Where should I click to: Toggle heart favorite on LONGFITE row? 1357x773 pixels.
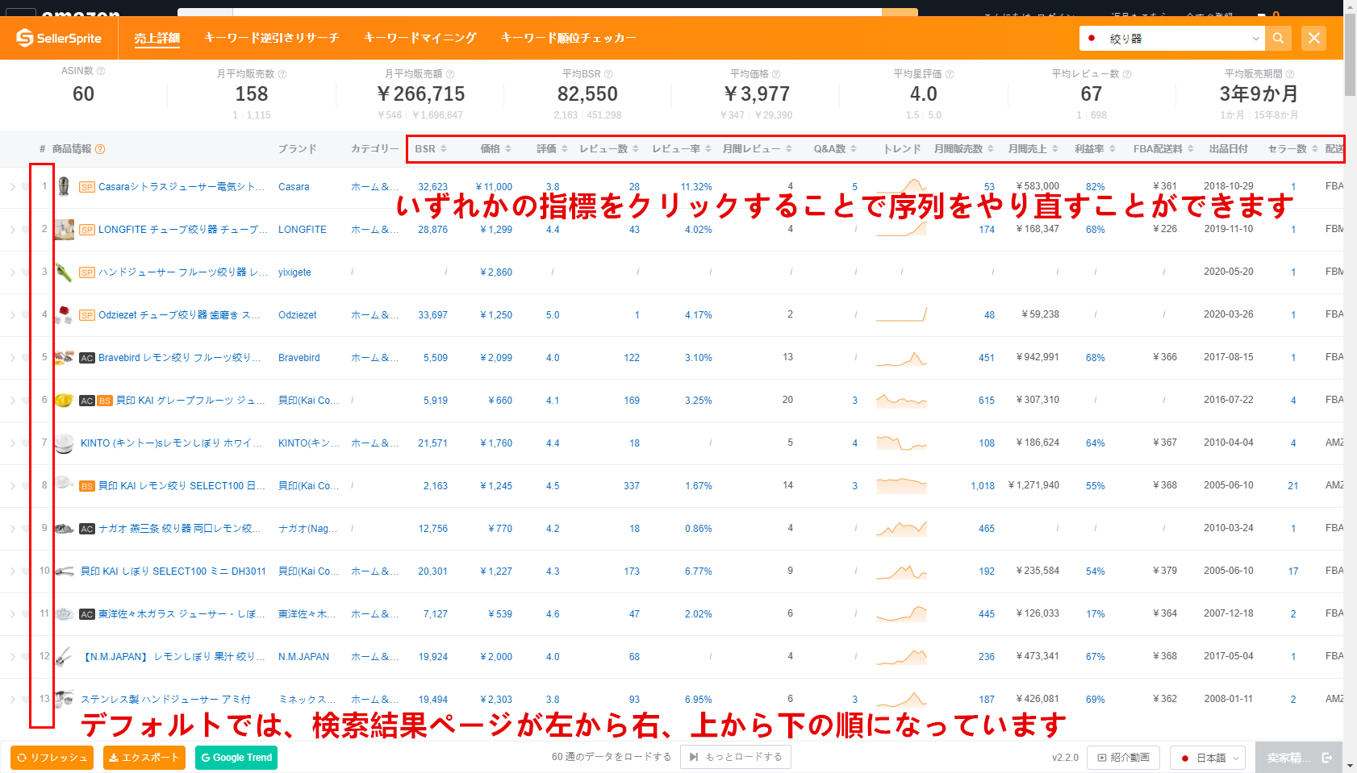[x=26, y=230]
